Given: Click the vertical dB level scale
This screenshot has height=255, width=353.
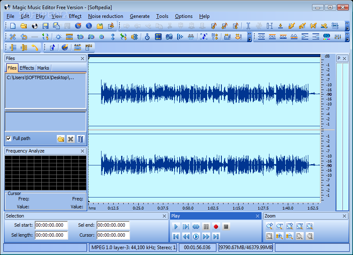Looking at the screenshot, I should 327,125.
